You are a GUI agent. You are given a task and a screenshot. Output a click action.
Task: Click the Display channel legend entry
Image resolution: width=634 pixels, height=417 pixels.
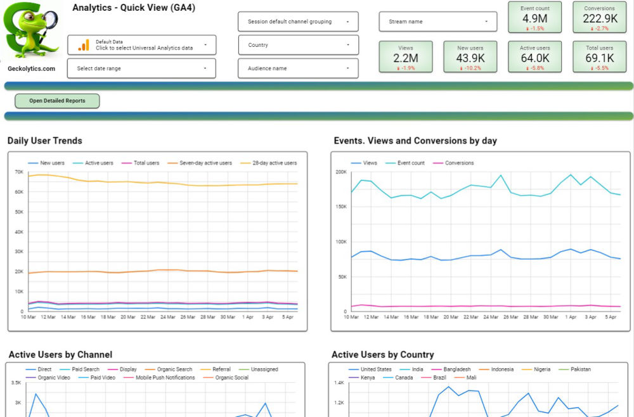click(122, 369)
